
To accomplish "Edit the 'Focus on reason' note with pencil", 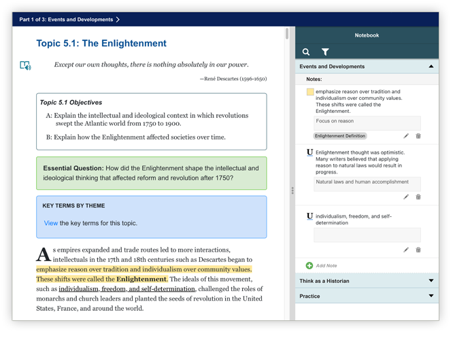I will pos(406,136).
